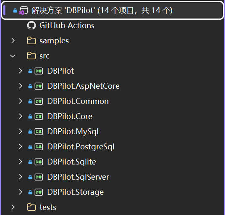225x215 pixels.
Task: Click the Visual Studio solution icon for DBPilot
Action: pyautogui.click(x=24, y=11)
